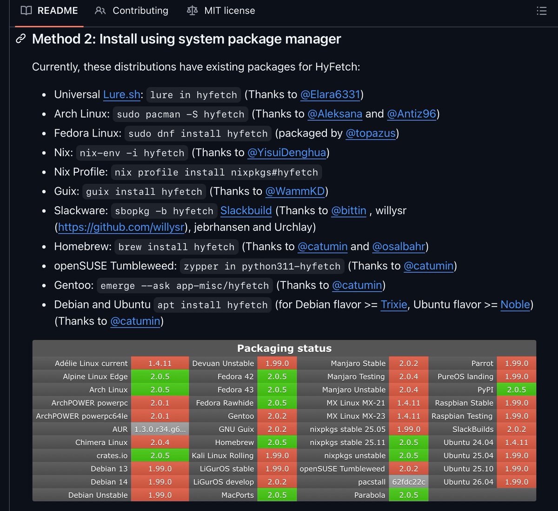Open @catumin link in openSUSE Tumbleweed line
The width and height of the screenshot is (558, 511).
(429, 266)
